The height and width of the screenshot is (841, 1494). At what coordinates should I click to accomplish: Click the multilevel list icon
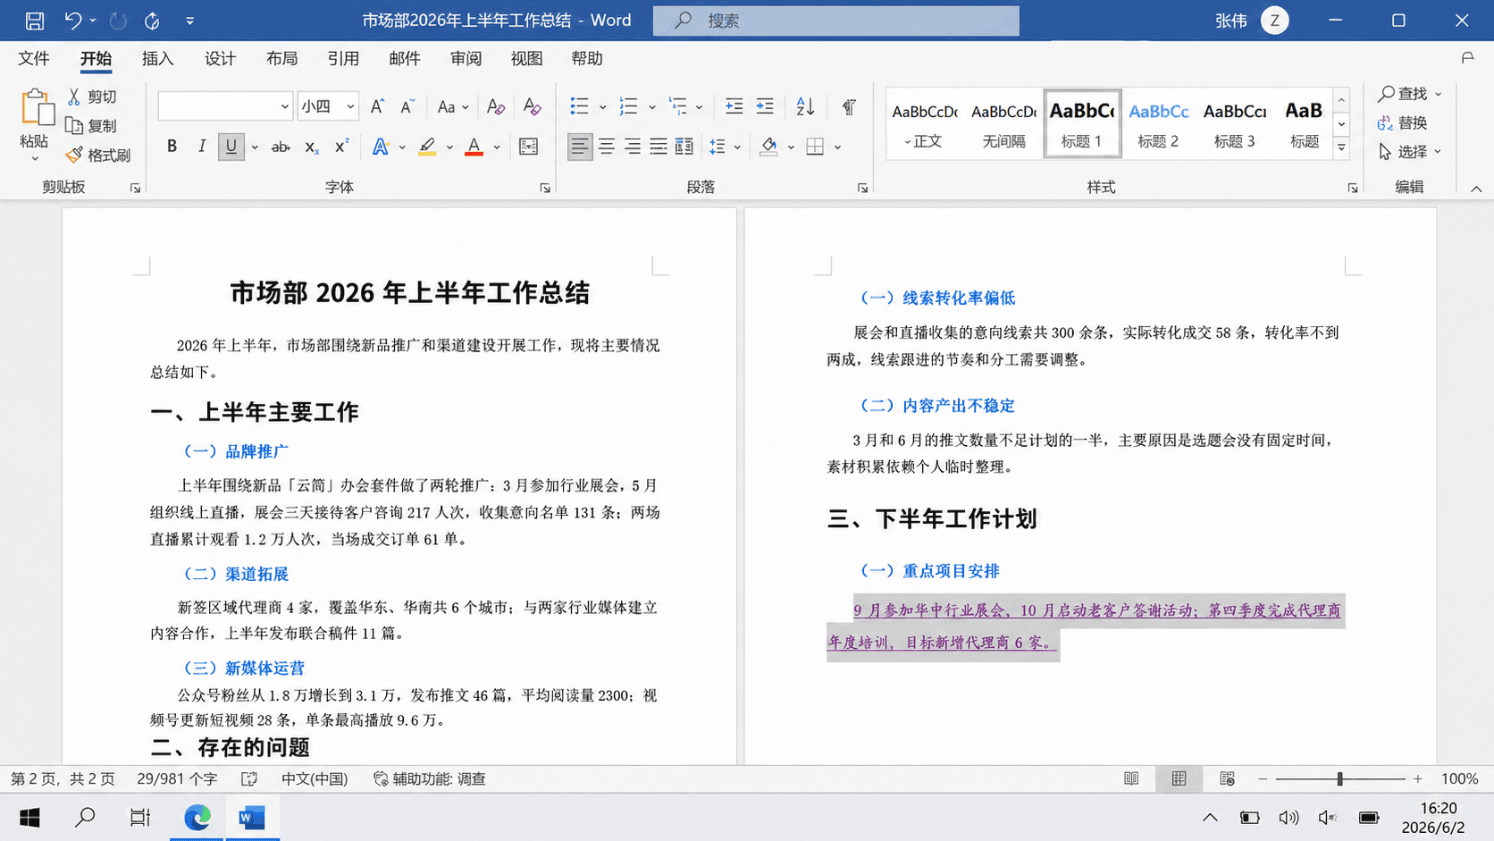point(678,106)
